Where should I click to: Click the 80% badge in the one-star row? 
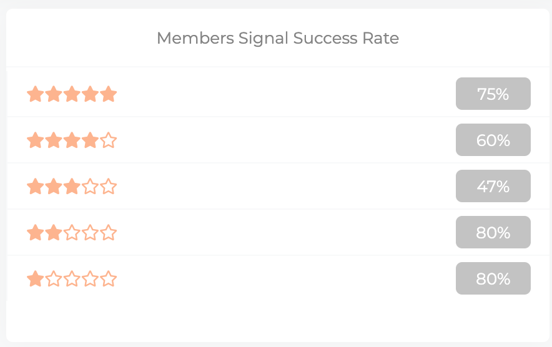493,278
